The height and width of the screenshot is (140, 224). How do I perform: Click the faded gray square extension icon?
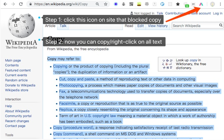coord(170,4)
